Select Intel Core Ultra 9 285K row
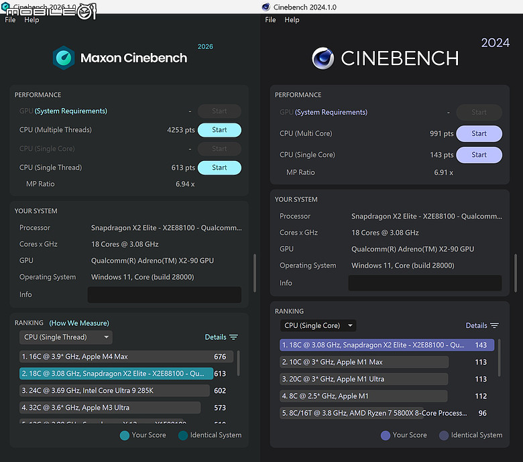523x462 pixels. 115,391
